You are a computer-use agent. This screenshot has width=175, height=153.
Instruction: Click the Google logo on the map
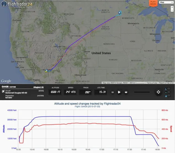click(6, 81)
